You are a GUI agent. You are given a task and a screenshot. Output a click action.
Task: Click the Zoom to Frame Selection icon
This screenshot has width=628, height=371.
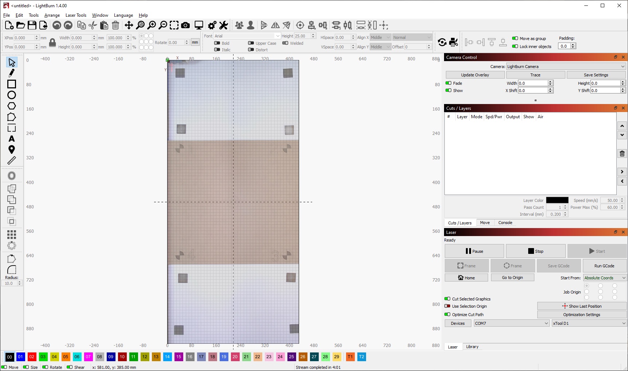pyautogui.click(x=174, y=25)
